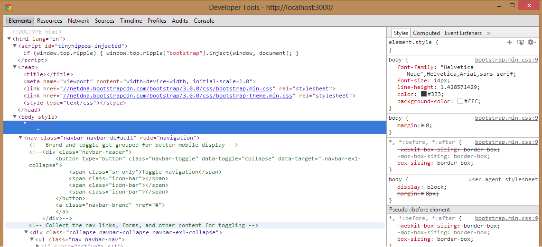Select the meta name="viewport" element

pos(140,81)
